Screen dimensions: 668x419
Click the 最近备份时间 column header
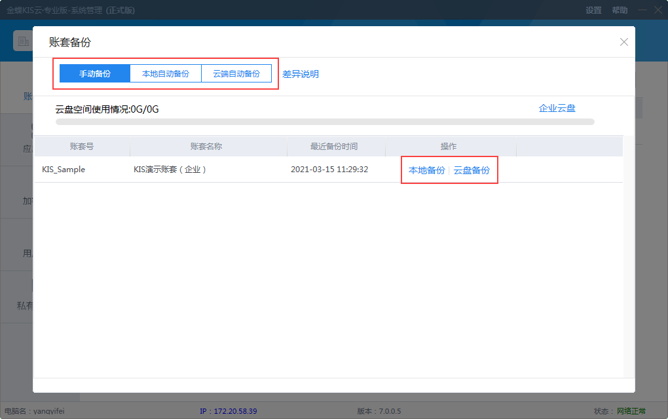click(x=334, y=147)
